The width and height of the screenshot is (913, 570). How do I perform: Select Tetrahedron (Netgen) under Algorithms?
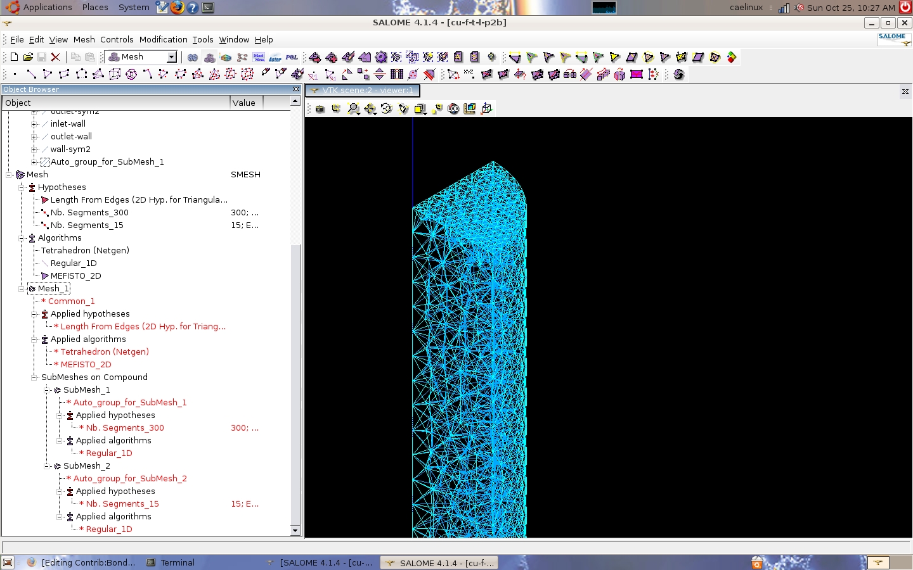(x=85, y=250)
